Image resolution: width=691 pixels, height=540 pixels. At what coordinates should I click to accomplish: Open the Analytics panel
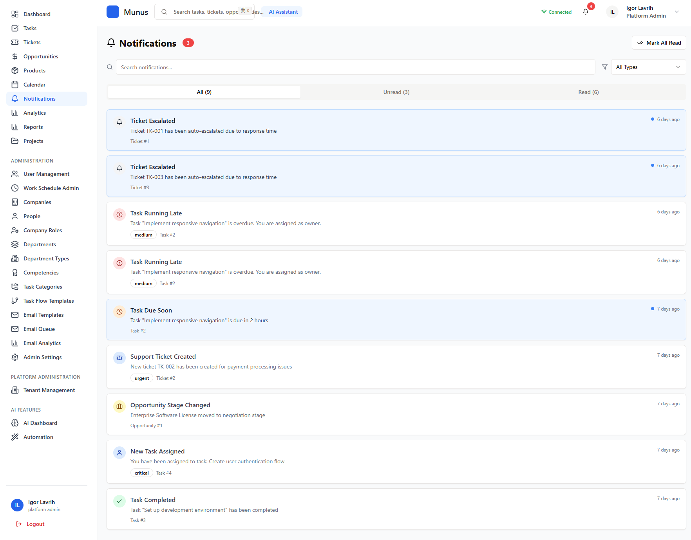coord(34,112)
